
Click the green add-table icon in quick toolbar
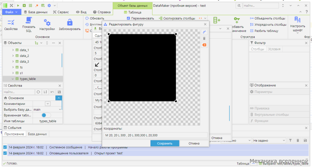tap(43, 5)
